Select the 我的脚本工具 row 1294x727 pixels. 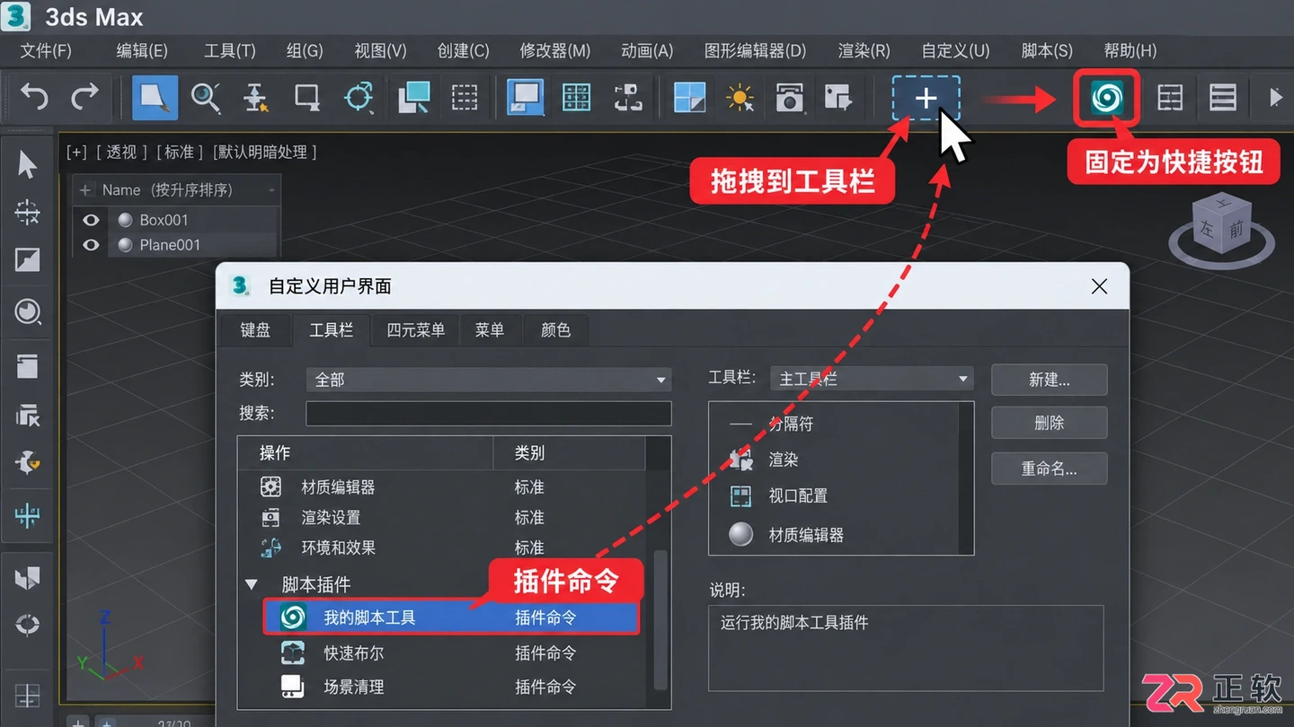pyautogui.click(x=451, y=618)
